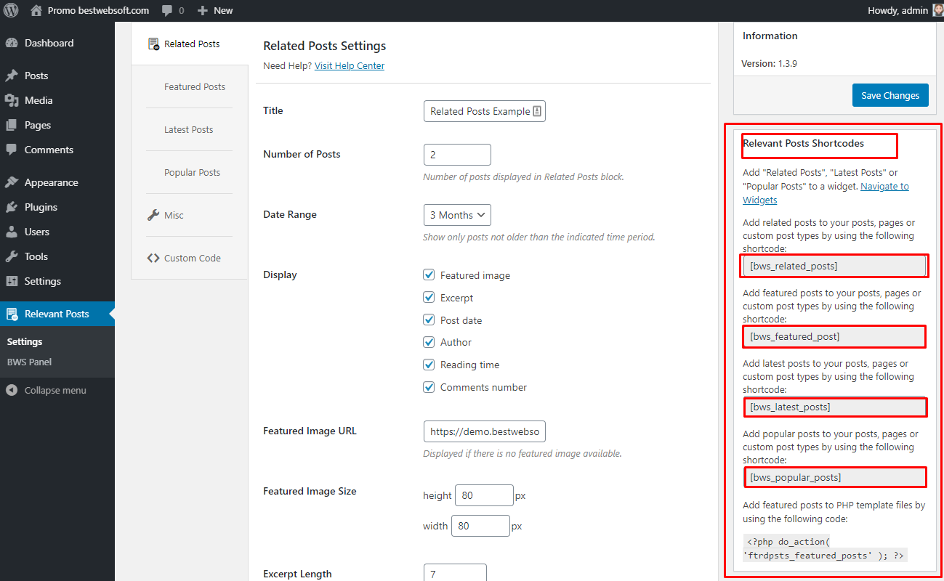
Task: Click the Number of Posts field
Action: 457,155
